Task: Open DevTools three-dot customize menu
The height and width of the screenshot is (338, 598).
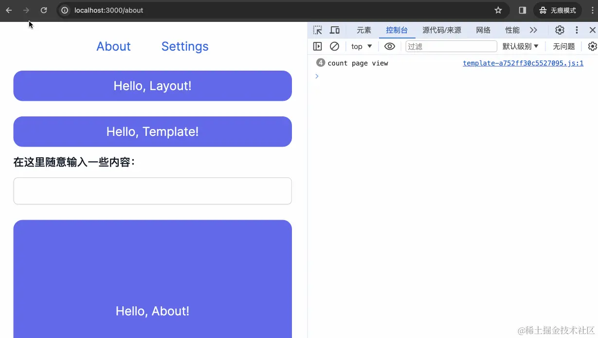Action: coord(577,30)
